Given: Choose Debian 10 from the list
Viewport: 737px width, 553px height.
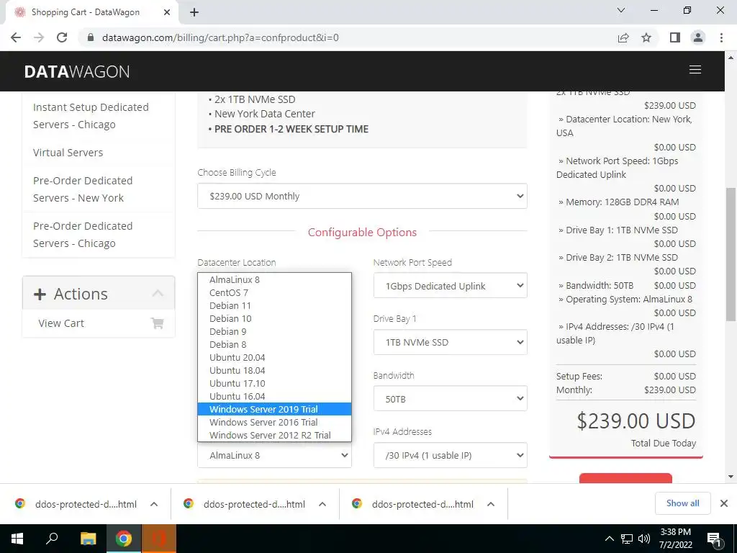Looking at the screenshot, I should [274, 318].
